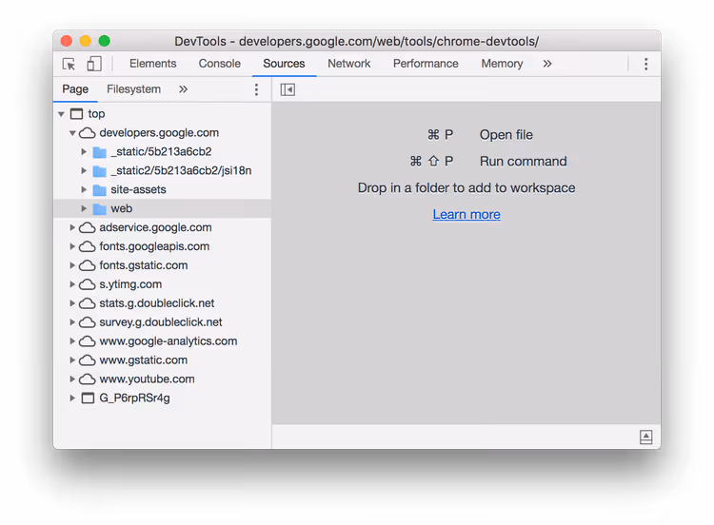Click cloud icon beside adservice.google.com
Screen dimensions: 714x525
click(87, 227)
